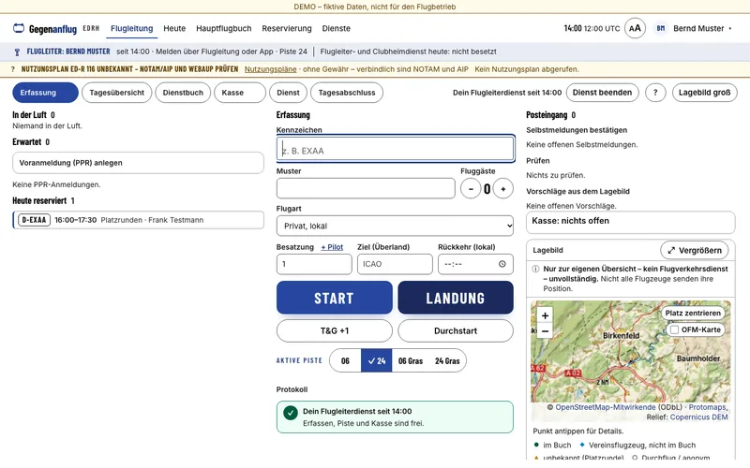Click the 'Keine offenen Selbstmeldungen.' text
The width and height of the screenshot is (750, 468).
click(x=581, y=145)
